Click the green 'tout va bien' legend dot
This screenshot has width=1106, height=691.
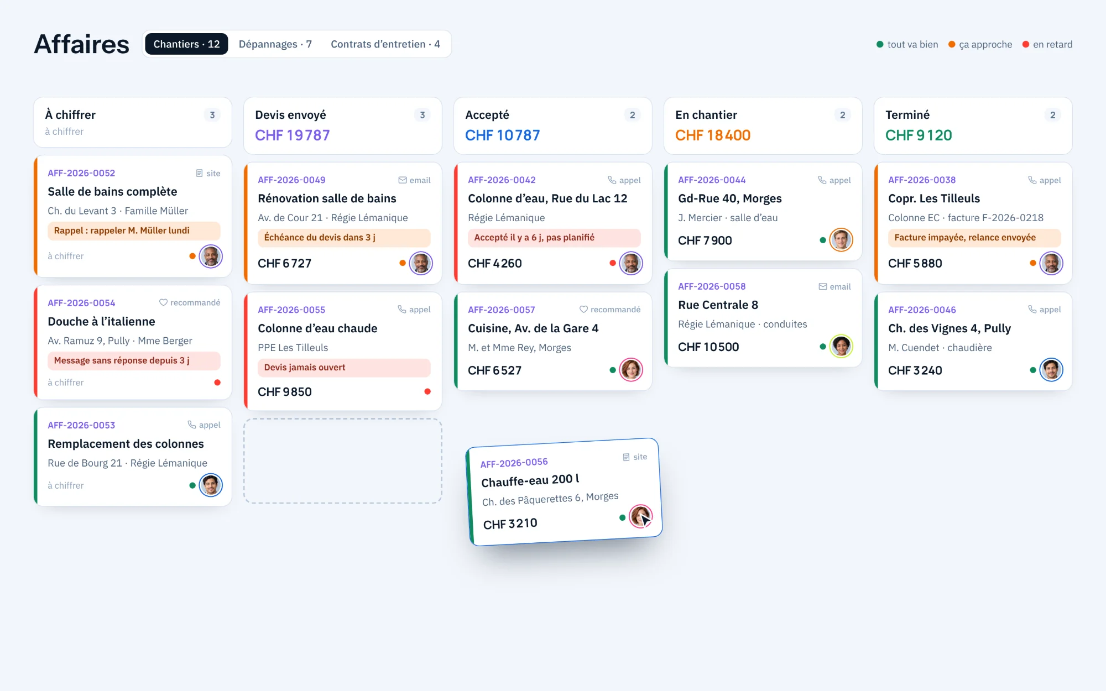pos(880,44)
